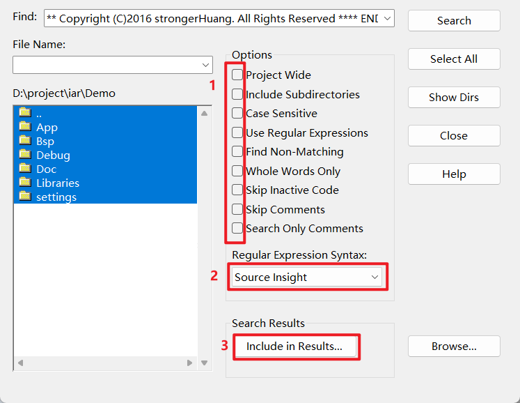
Task: Select the Doc folder icon
Action: click(25, 168)
